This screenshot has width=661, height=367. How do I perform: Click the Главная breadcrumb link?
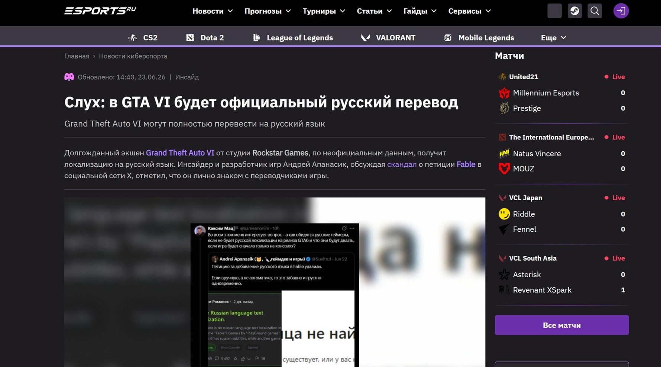point(77,56)
